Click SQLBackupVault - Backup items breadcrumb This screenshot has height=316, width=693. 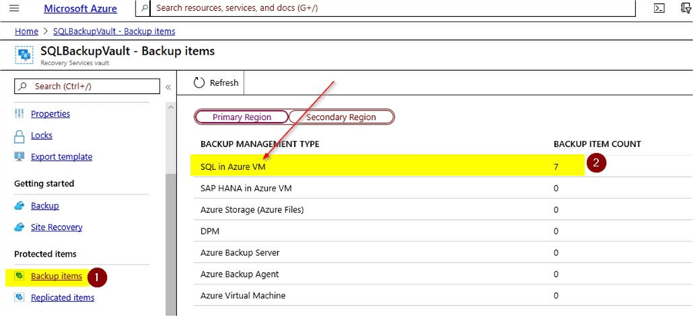coord(114,32)
